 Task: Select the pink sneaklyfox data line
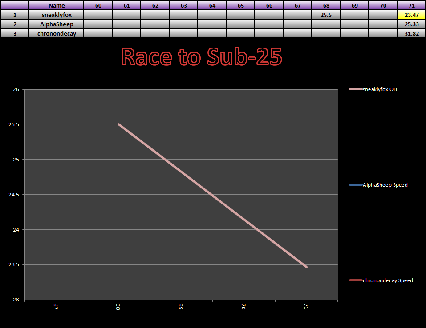click(x=213, y=196)
